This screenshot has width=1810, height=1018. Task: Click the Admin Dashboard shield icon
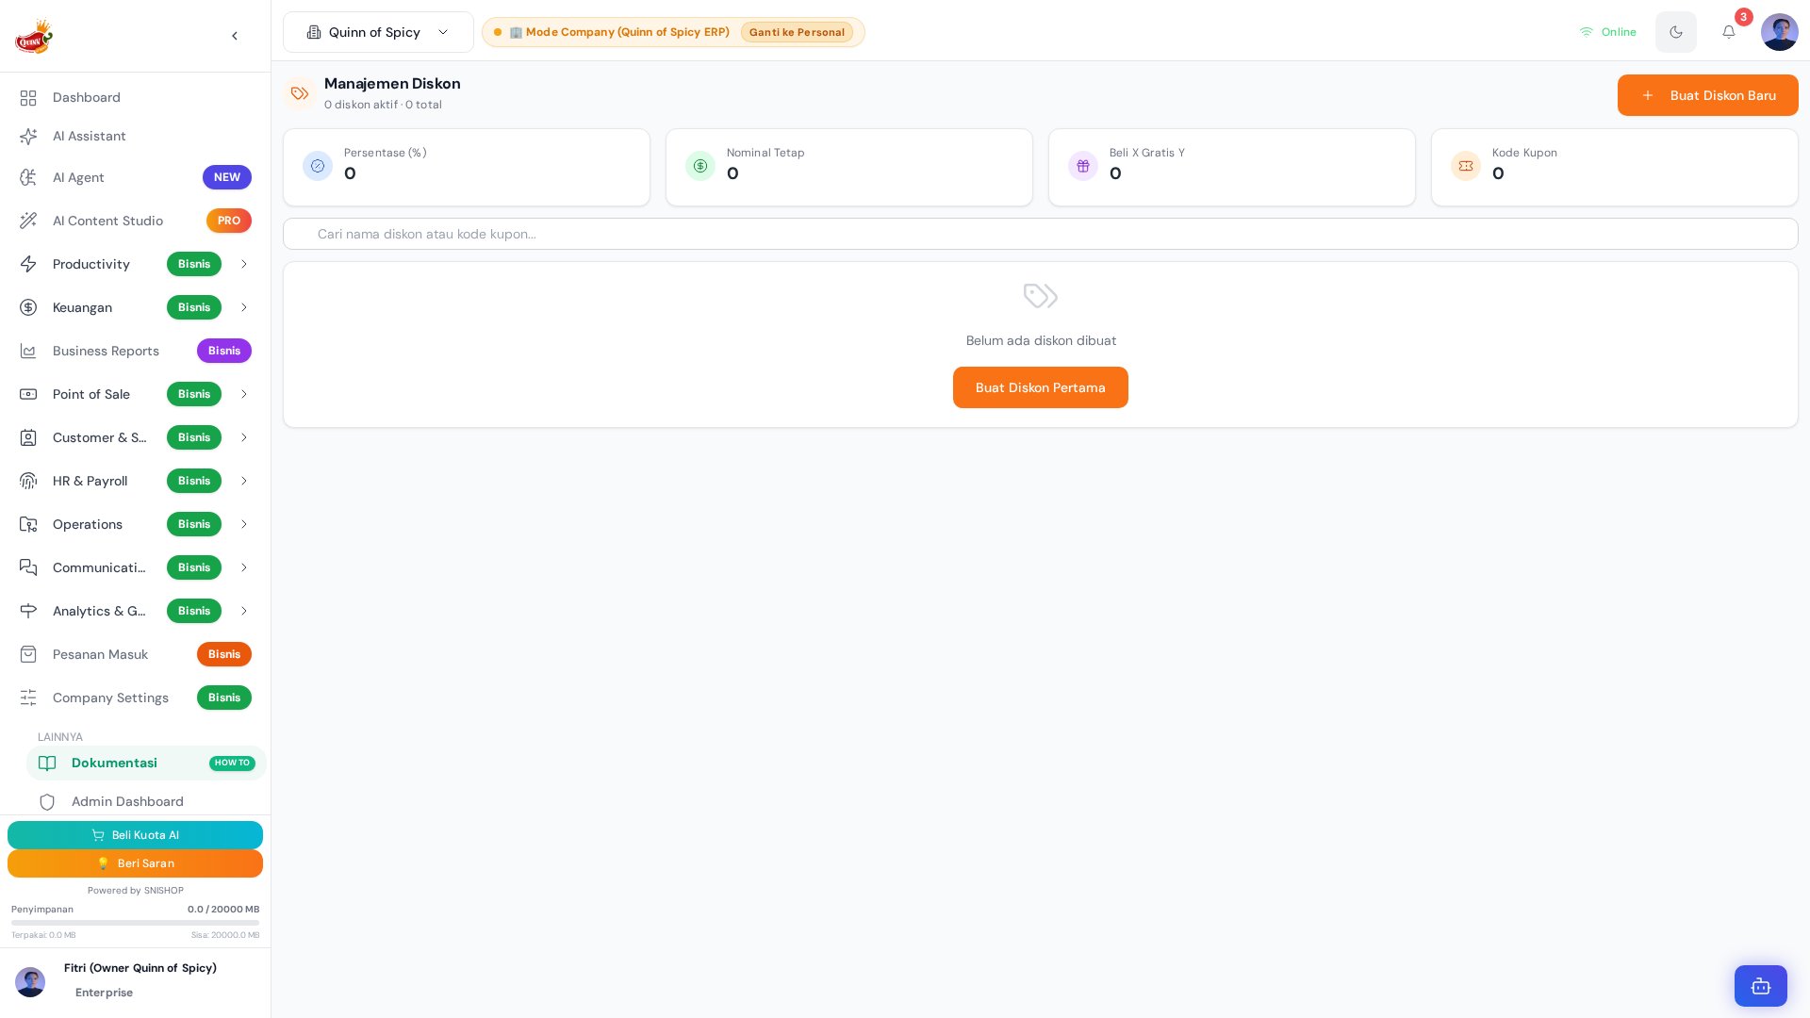47,802
